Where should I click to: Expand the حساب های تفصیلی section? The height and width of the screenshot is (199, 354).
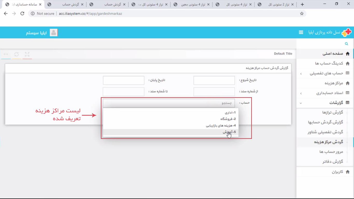[x=300, y=73]
